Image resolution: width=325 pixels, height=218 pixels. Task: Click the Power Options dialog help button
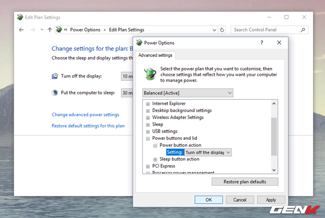click(262, 43)
